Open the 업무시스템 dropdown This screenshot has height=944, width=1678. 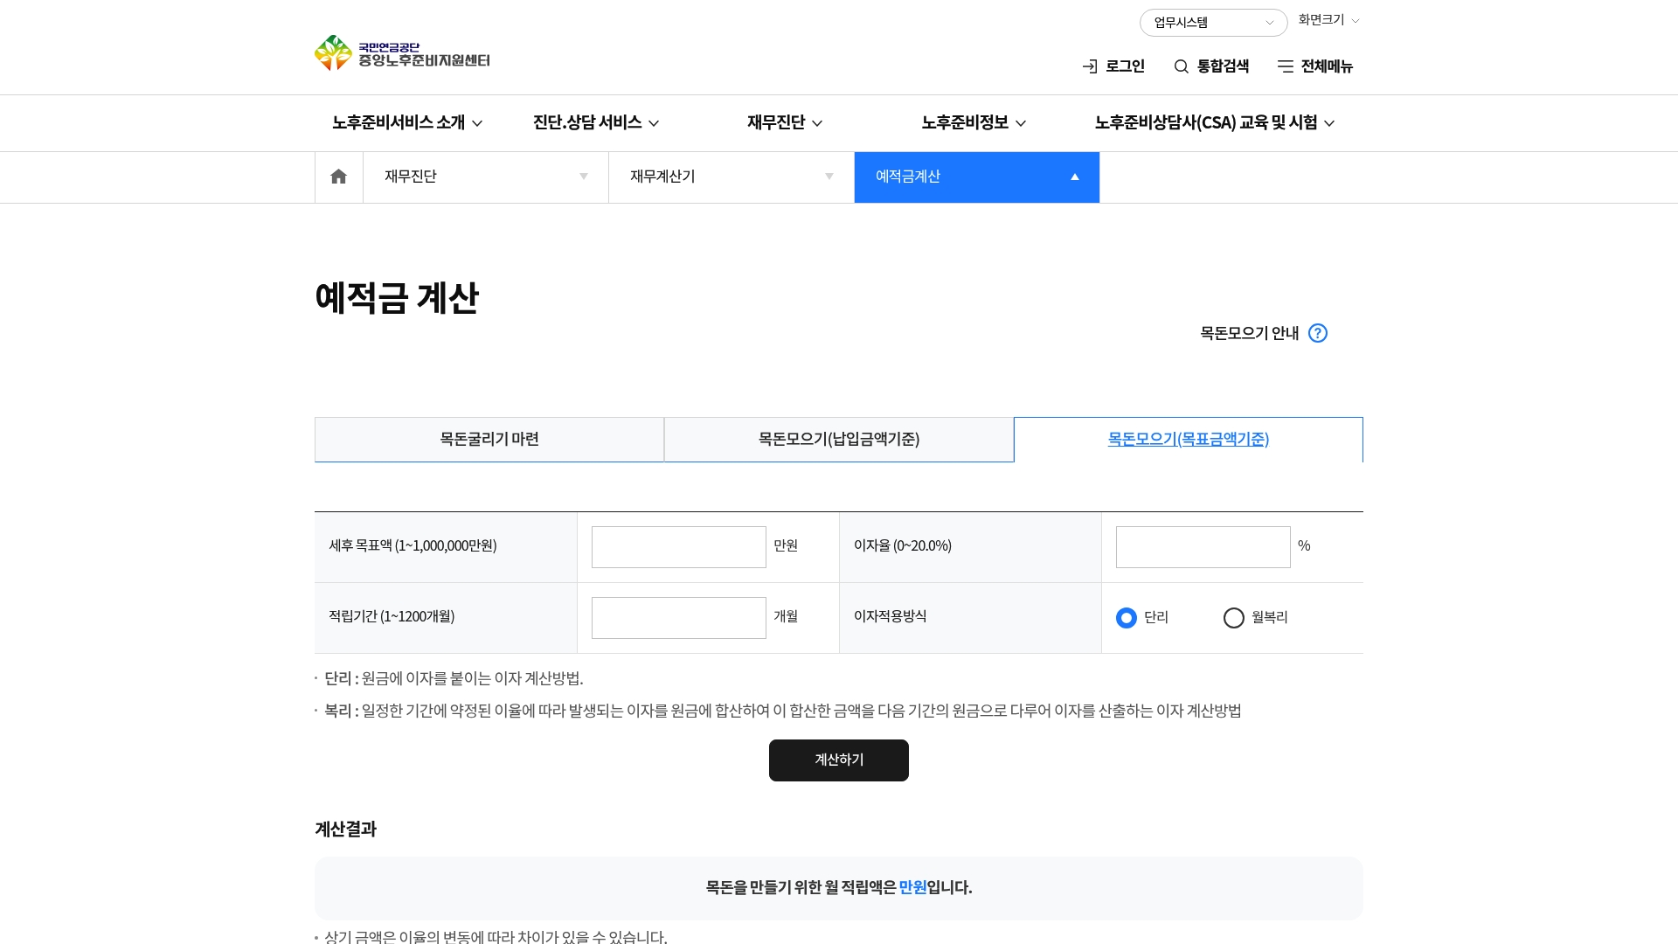(x=1212, y=23)
